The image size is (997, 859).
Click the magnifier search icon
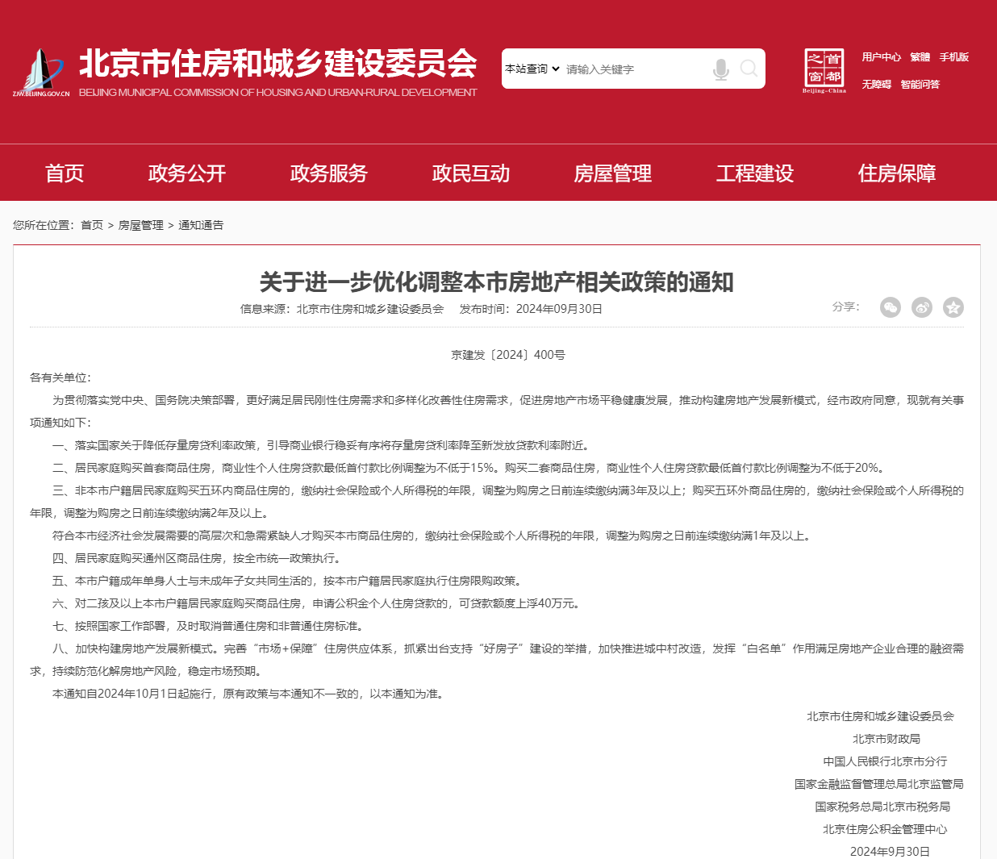(x=749, y=69)
